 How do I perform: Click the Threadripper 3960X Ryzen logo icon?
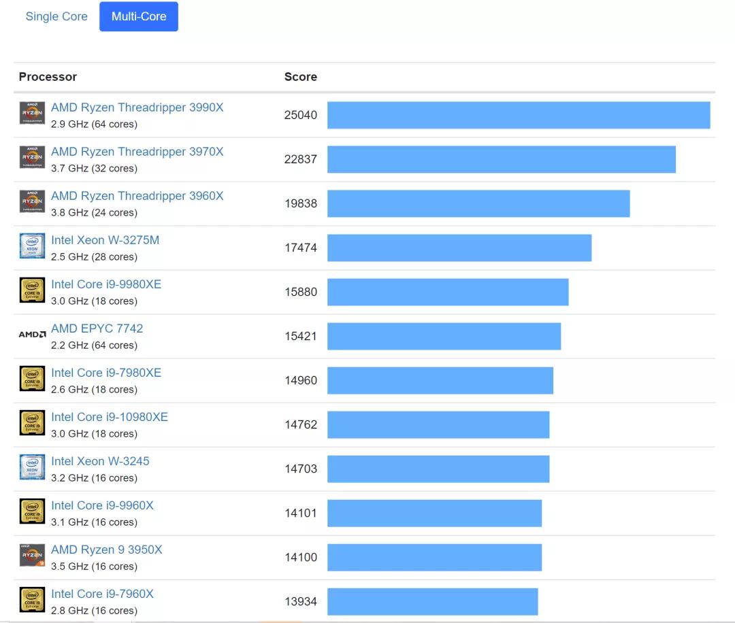(32, 202)
